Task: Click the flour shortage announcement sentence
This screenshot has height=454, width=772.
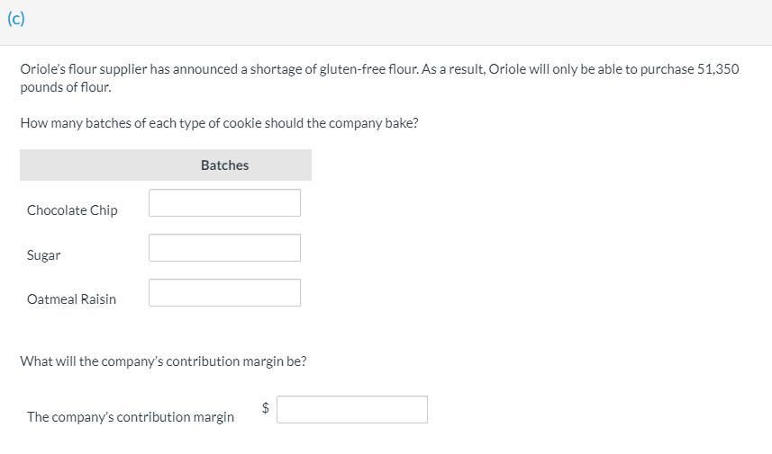Action: coord(252,70)
